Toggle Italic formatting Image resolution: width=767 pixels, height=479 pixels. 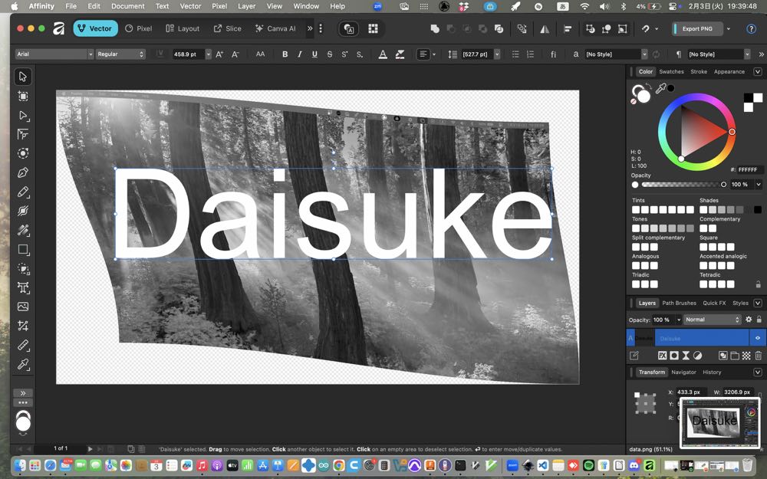coord(299,54)
